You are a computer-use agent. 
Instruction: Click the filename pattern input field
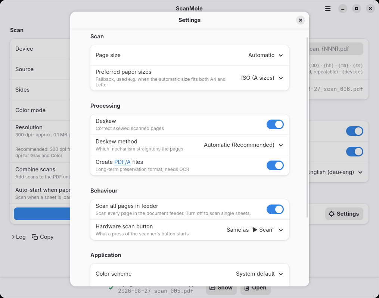[x=336, y=49]
